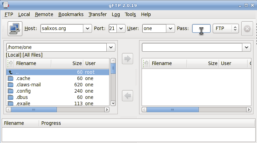Open the FTP menu
Screen dimensions: 257x143
click(x=9, y=14)
